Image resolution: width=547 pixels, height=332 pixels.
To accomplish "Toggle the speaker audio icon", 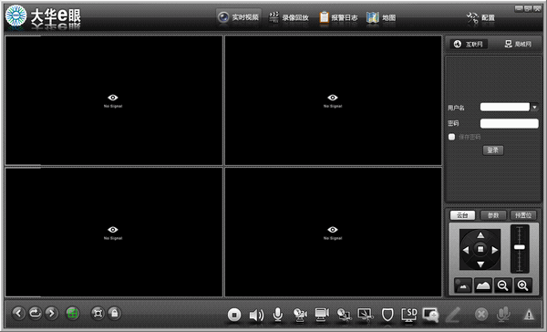I will [x=256, y=315].
